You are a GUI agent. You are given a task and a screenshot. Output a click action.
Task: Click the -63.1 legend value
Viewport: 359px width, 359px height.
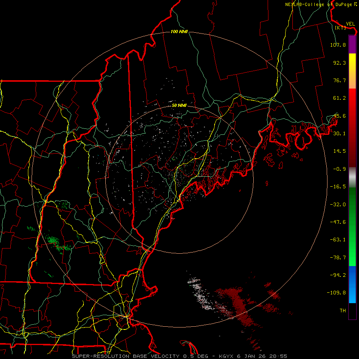338,240
